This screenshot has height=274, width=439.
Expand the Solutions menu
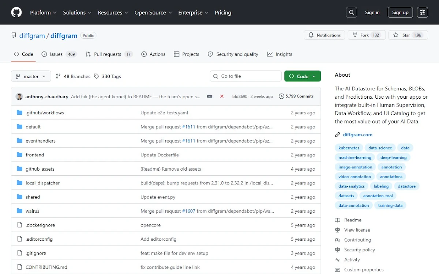77,12
